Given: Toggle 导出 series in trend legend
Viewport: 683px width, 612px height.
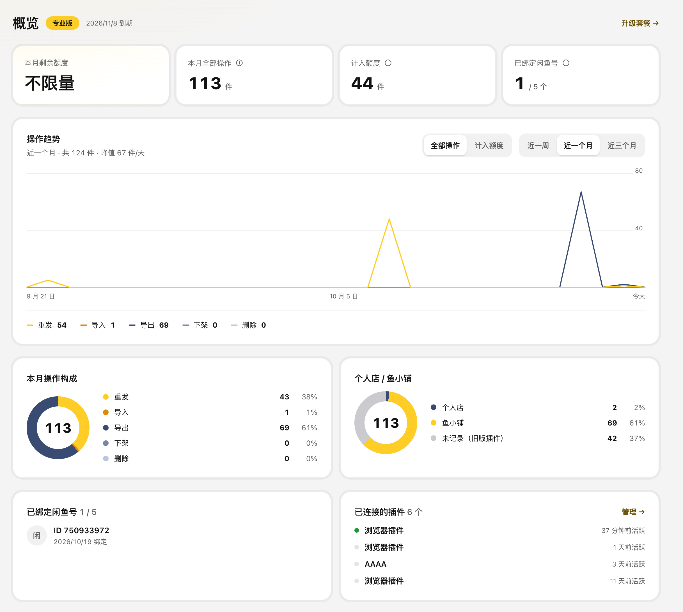Looking at the screenshot, I should pyautogui.click(x=149, y=325).
